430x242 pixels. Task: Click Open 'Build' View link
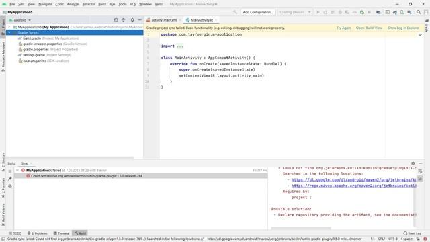pyautogui.click(x=369, y=28)
